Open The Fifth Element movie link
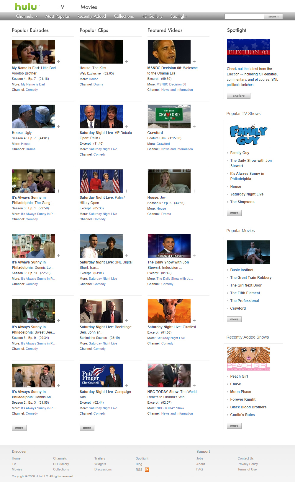 [245, 293]
